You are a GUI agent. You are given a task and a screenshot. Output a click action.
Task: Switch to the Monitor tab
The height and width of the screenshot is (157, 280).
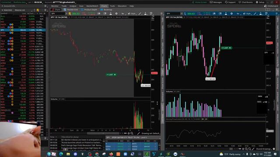coord(55,6)
